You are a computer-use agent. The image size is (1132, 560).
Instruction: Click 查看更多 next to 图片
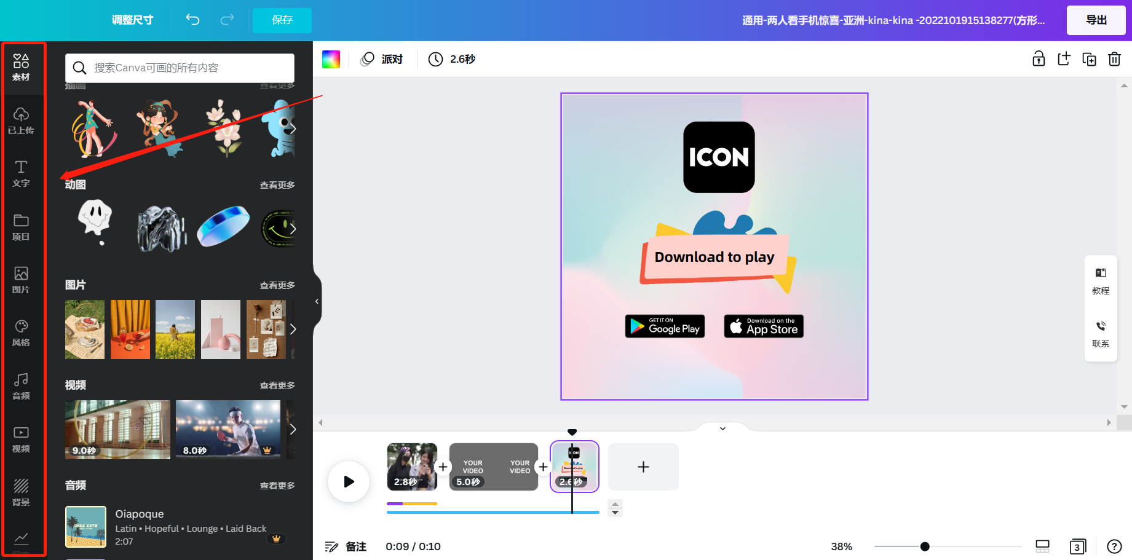pos(277,285)
